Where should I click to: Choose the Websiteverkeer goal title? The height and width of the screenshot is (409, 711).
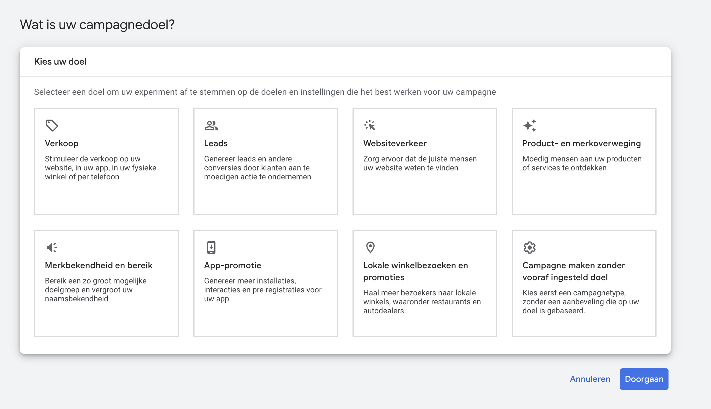click(395, 144)
